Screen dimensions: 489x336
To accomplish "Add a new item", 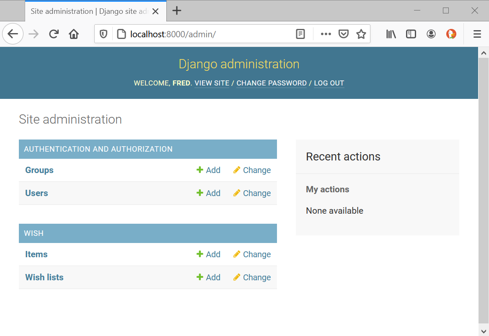I will [x=208, y=254].
